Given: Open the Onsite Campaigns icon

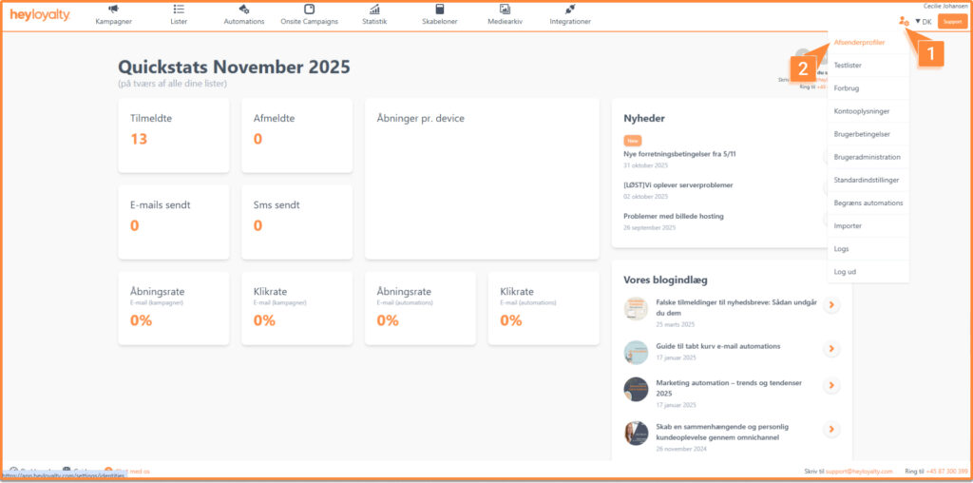Looking at the screenshot, I should pos(309,10).
